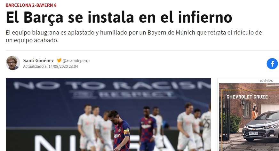Share the article on Facebook
Viewport: 279px width, 151px height.
(272, 64)
